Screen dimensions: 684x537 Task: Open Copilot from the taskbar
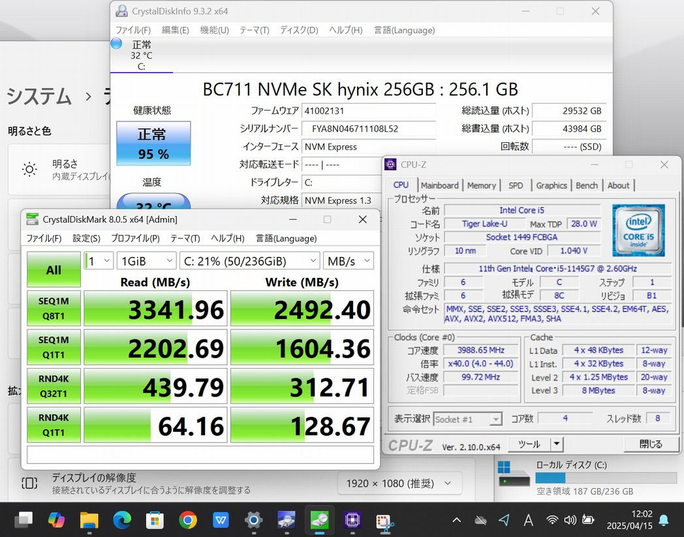56,520
